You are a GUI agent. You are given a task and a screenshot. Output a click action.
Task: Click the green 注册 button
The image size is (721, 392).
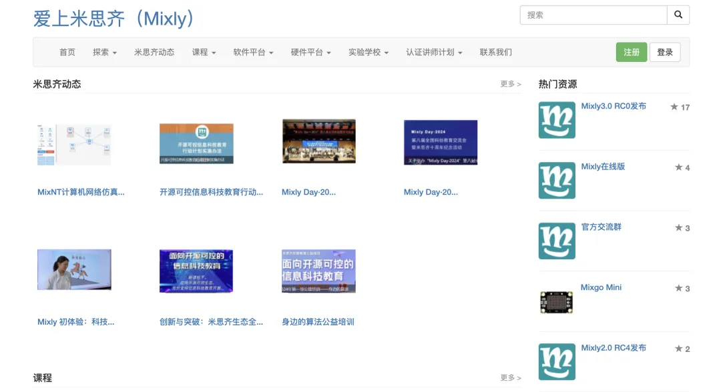[632, 52]
